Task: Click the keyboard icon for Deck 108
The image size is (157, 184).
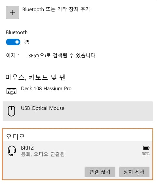Action: 11,91
